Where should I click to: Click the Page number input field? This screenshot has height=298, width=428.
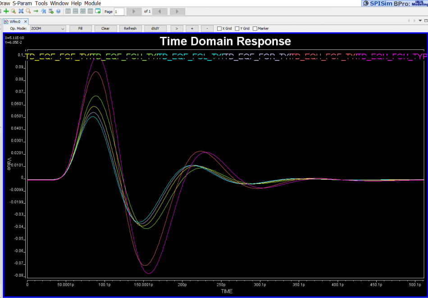pyautogui.click(x=119, y=11)
